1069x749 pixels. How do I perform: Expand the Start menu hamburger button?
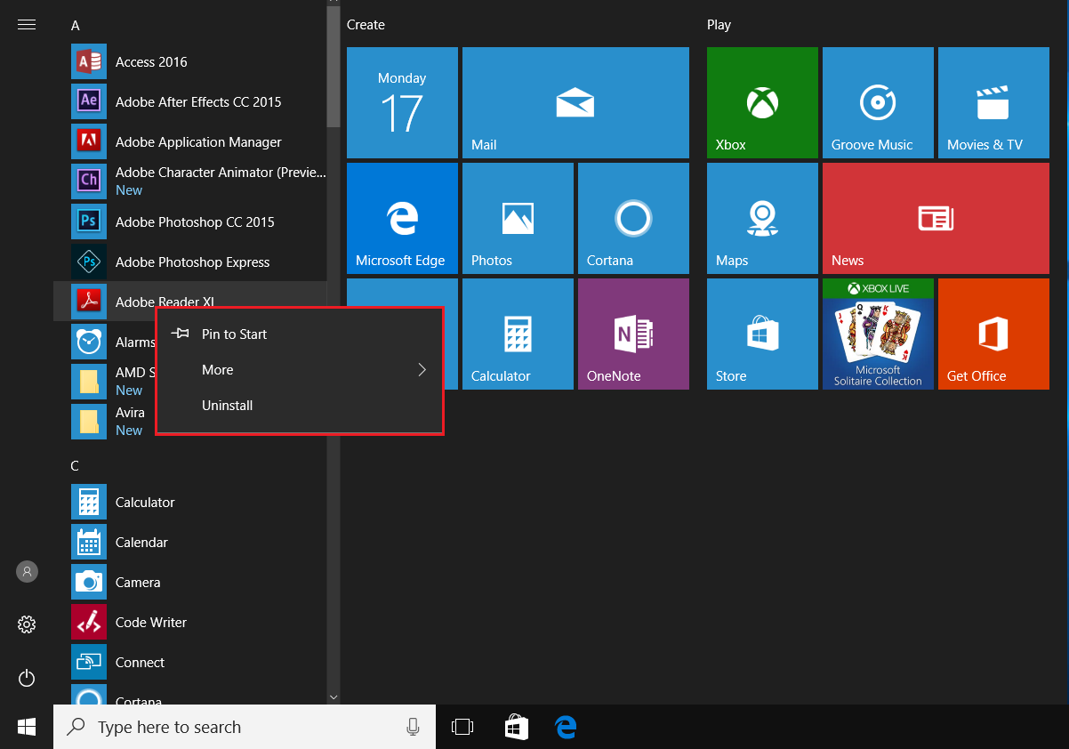coord(27,25)
